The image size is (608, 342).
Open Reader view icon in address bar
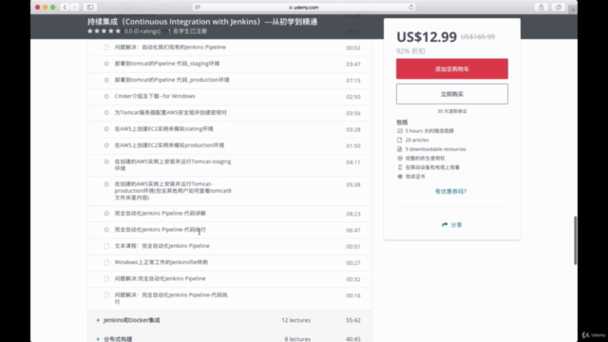[x=198, y=7]
